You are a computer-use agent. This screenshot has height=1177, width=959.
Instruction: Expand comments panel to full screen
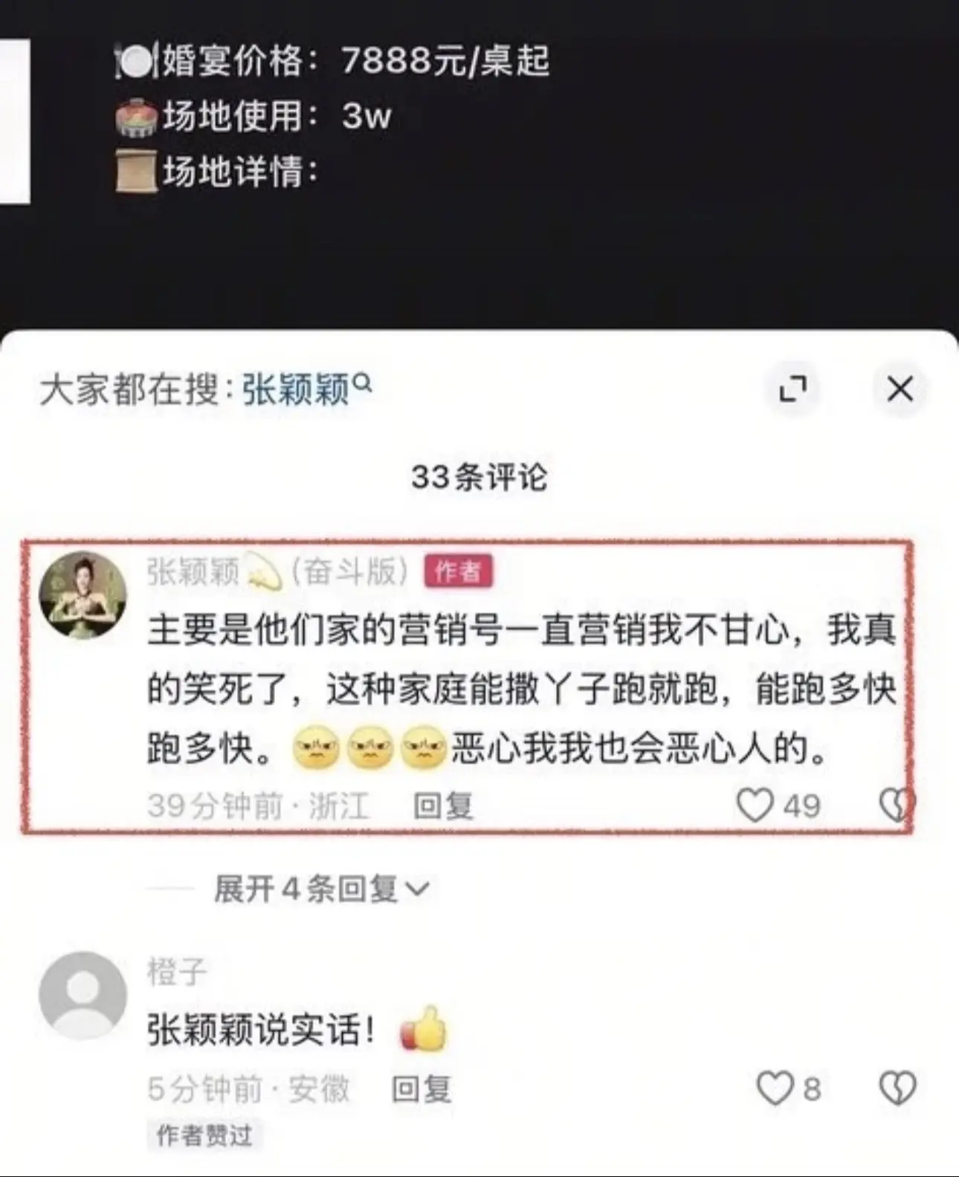point(792,389)
